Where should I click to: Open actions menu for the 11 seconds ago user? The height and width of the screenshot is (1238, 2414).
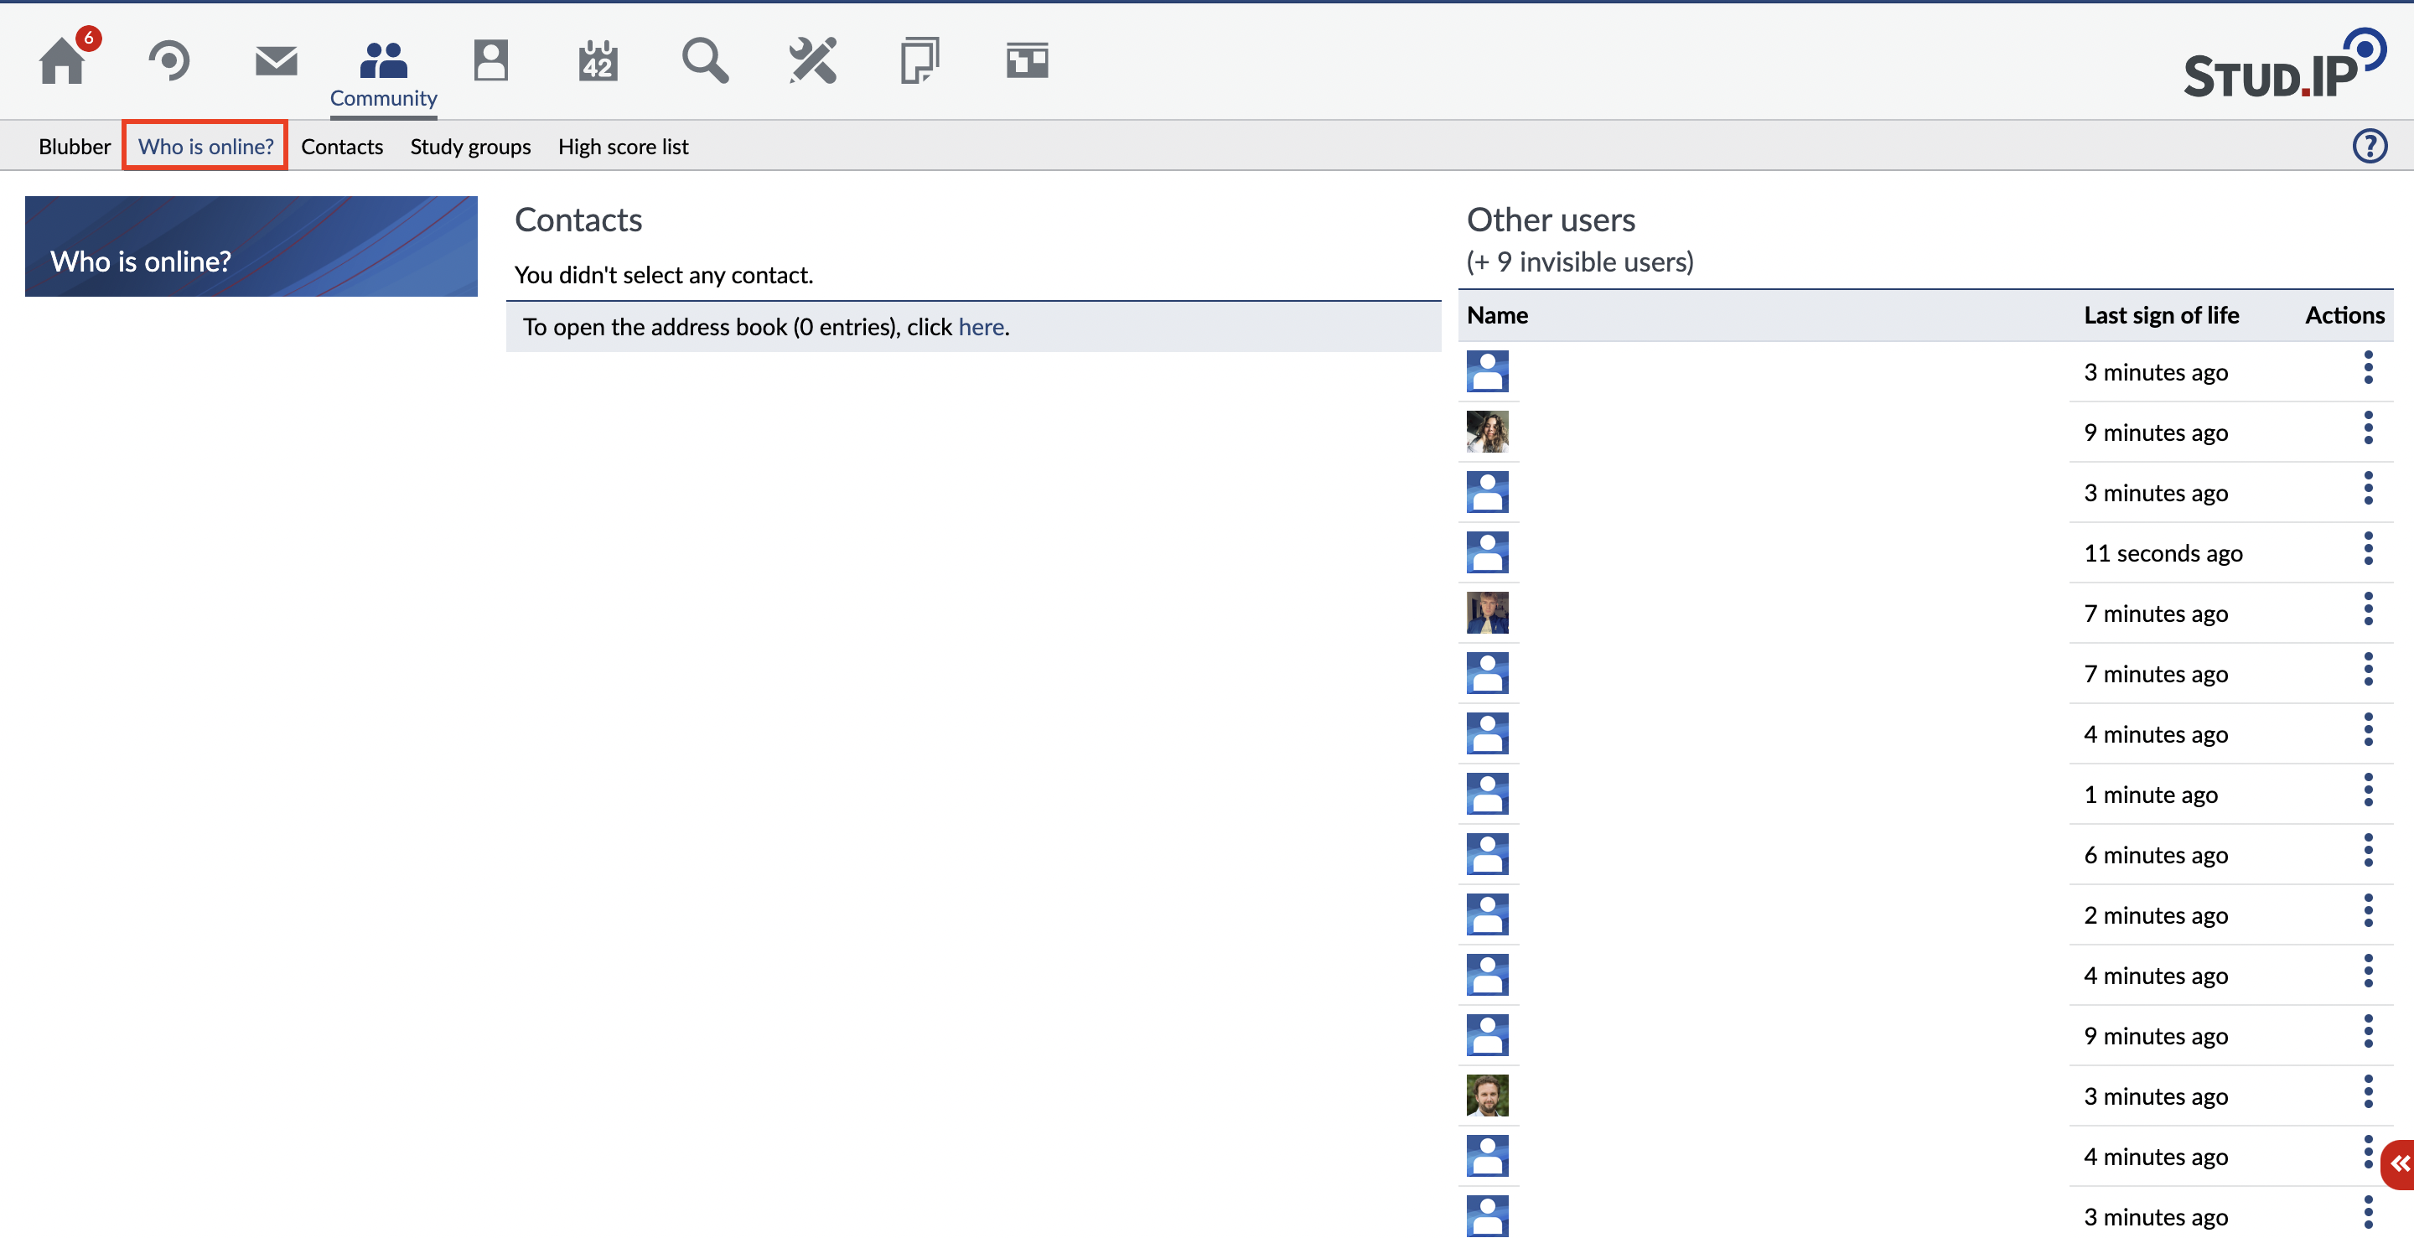coord(2367,549)
